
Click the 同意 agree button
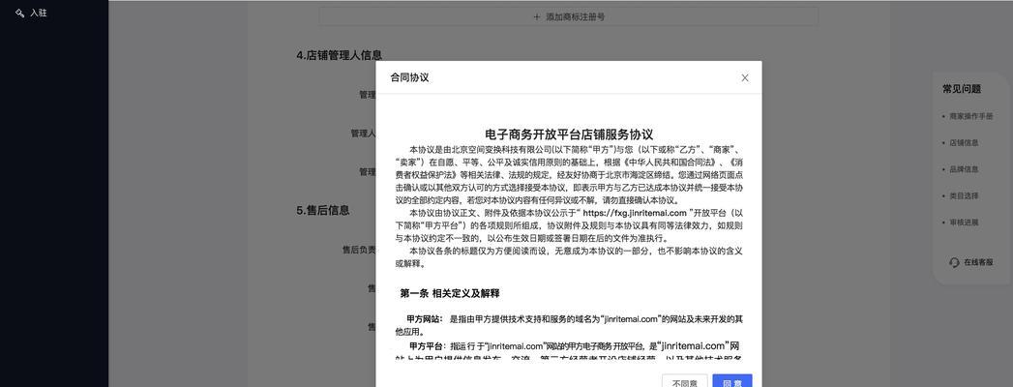click(x=732, y=381)
